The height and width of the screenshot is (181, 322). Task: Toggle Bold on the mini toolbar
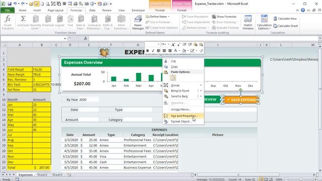[x=147, y=50]
